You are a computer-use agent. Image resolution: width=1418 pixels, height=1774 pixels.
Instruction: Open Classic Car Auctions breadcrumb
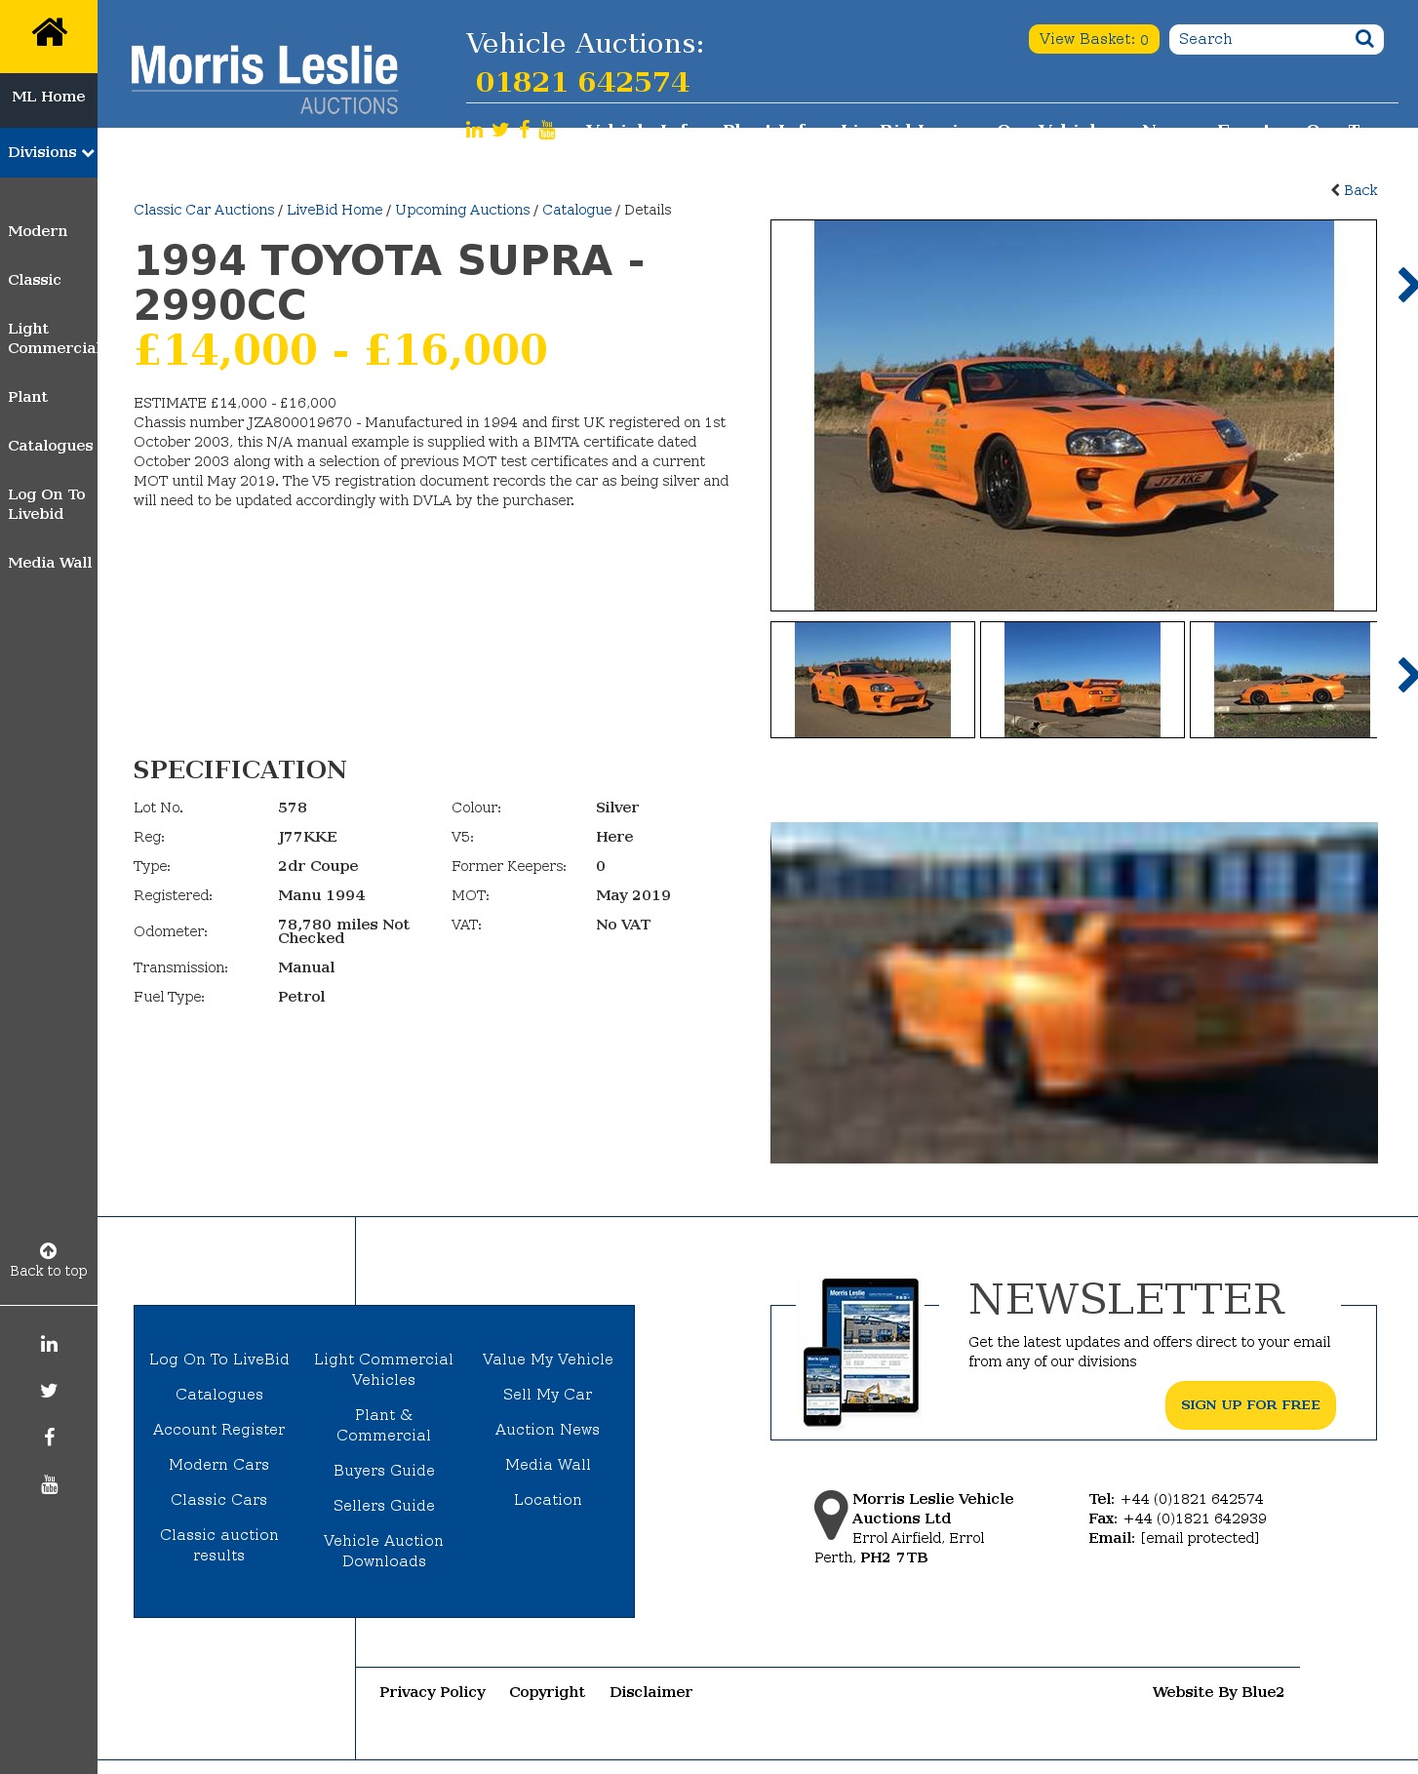(x=204, y=210)
